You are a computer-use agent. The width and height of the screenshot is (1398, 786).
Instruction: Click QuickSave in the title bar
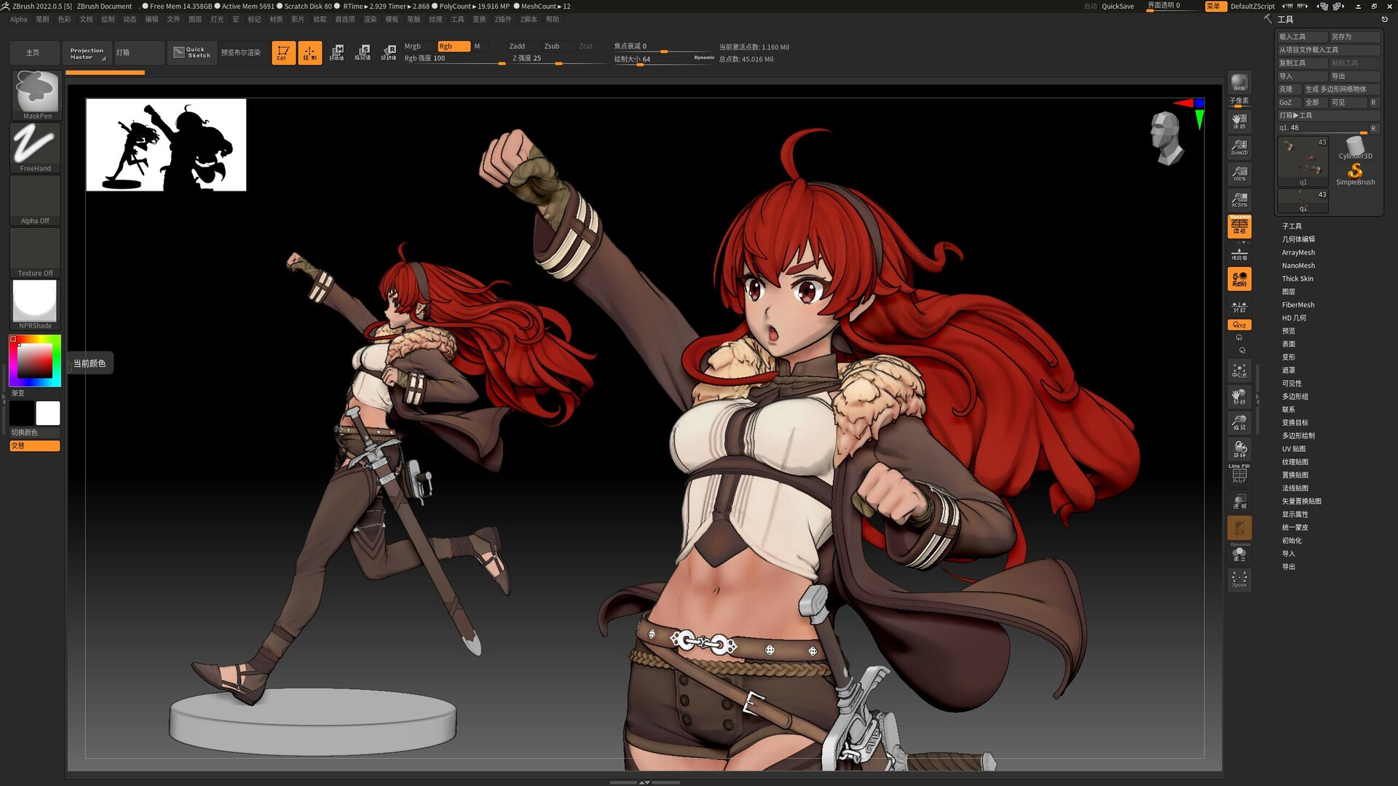(1118, 7)
